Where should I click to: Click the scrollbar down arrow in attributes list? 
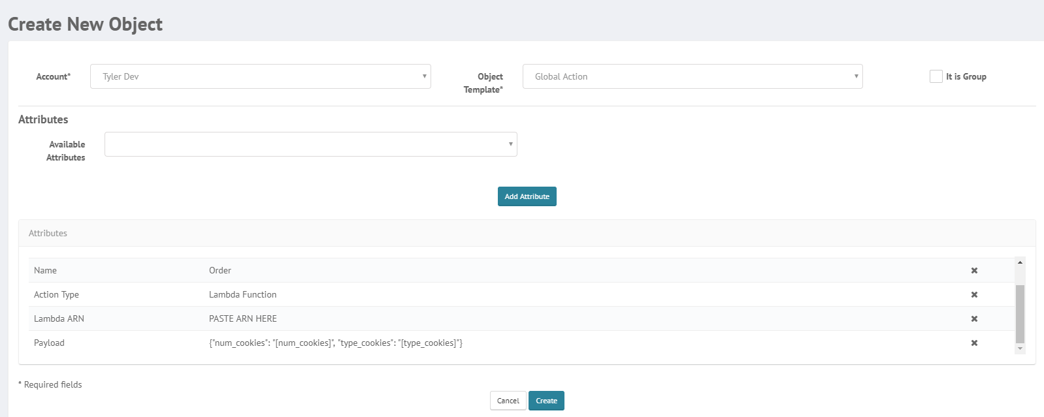[1020, 349]
